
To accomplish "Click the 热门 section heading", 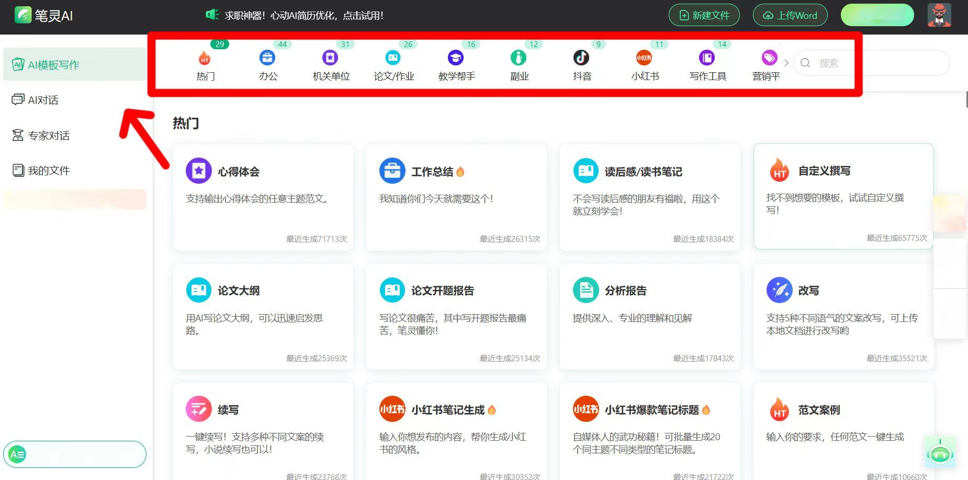I will click(x=186, y=123).
